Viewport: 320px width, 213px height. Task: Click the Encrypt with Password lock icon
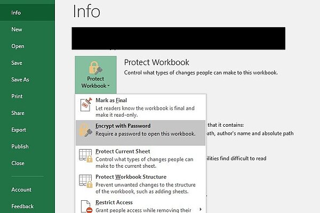[x=85, y=130]
